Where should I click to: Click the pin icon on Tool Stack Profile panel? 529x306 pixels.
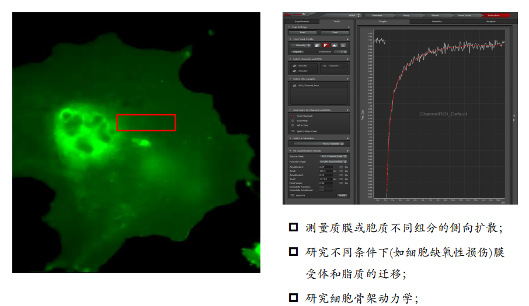click(x=347, y=39)
